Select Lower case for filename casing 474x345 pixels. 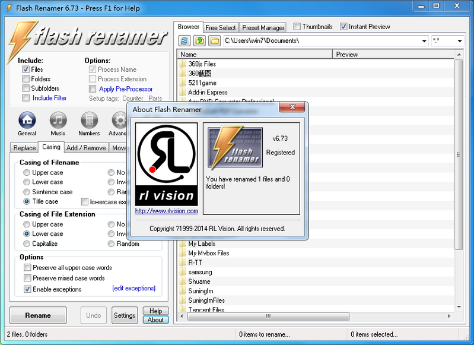(27, 182)
